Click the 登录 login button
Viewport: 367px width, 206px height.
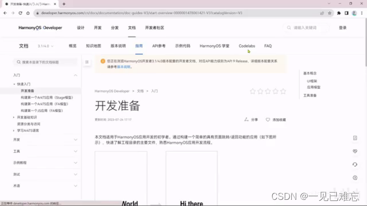(342, 28)
